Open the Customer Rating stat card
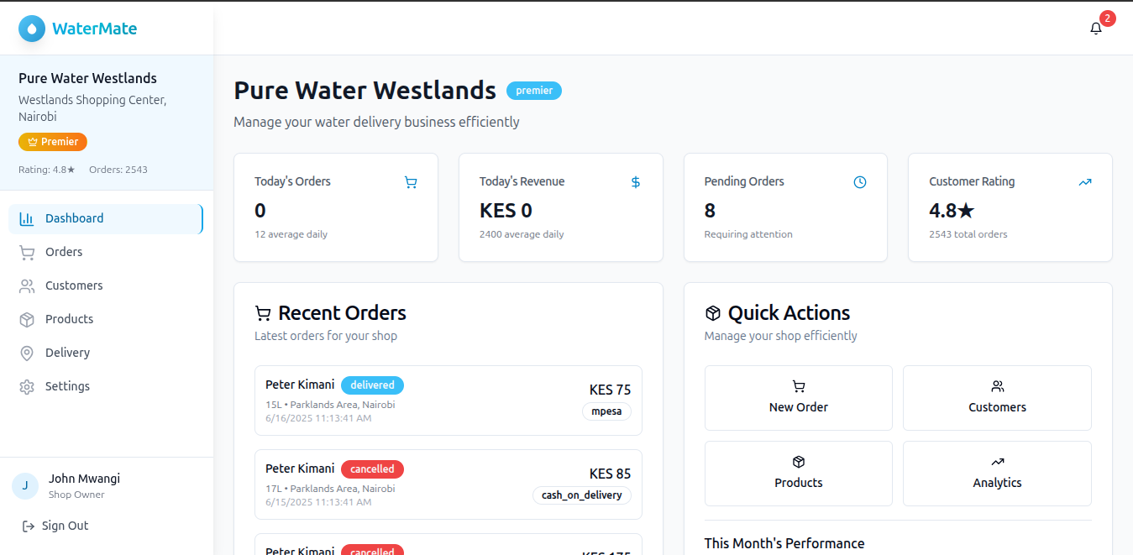This screenshot has height=555, width=1133. tap(1010, 207)
